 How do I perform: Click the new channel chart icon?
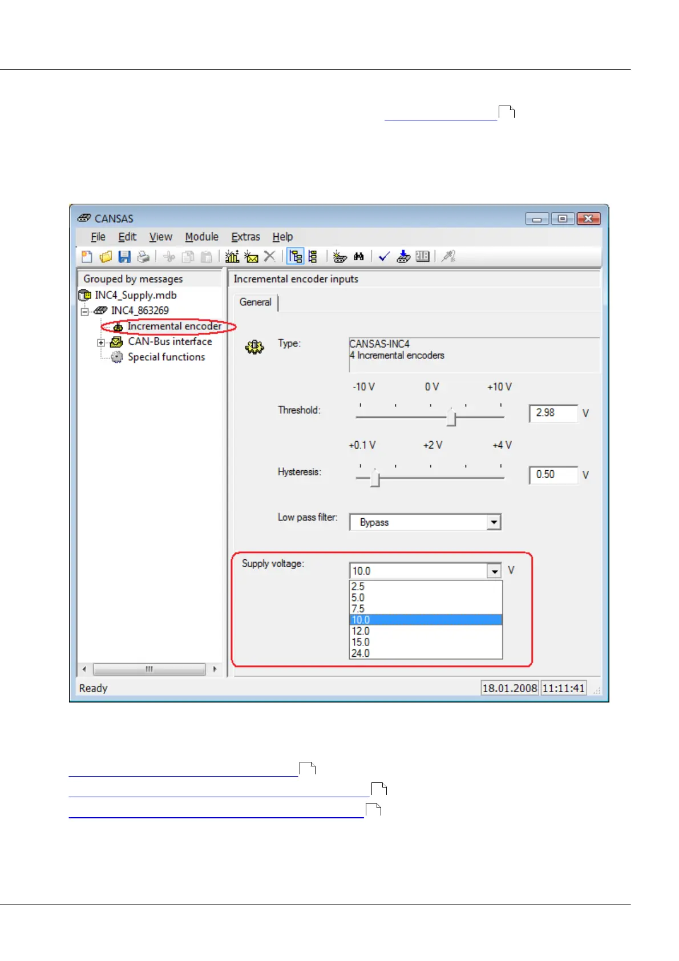[232, 257]
